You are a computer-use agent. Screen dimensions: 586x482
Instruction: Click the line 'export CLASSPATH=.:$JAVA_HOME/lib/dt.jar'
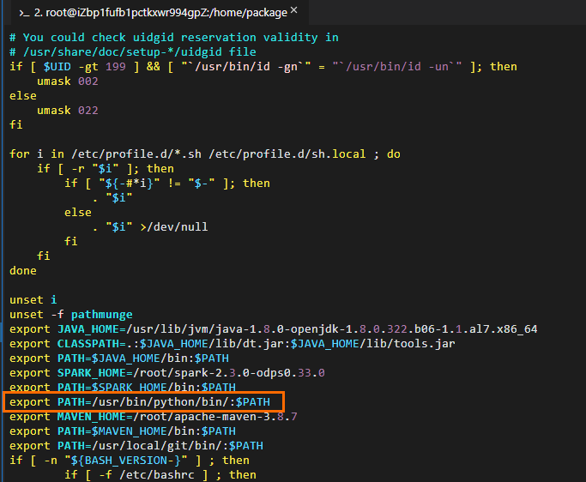click(232, 344)
